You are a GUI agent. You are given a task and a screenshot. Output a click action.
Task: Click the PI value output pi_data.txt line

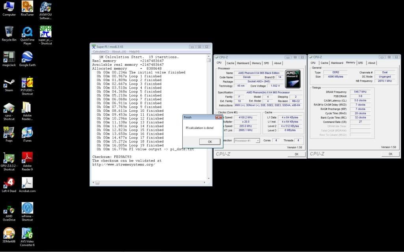coord(145,149)
